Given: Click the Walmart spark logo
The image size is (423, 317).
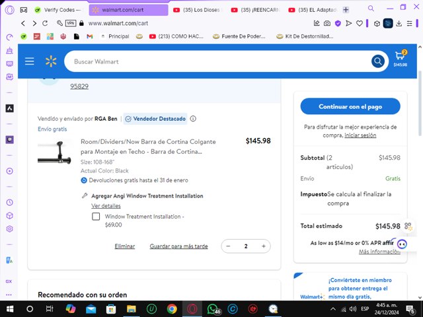Looking at the screenshot, I should [51, 61].
